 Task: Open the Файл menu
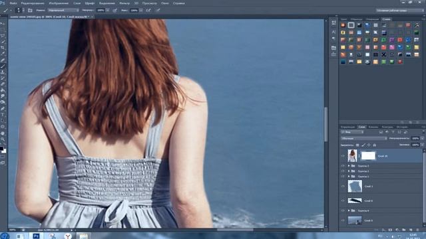(13, 3)
